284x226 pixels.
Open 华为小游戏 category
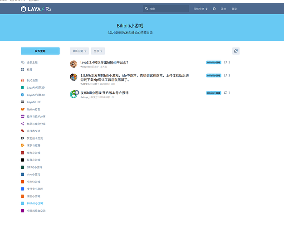coord(30,153)
